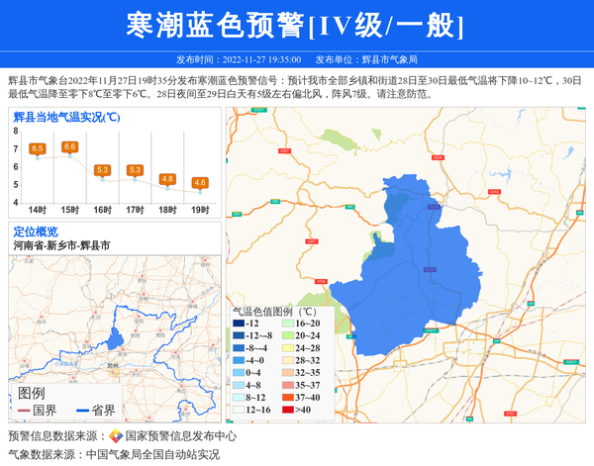Select the 16~20 light green legend swatch

click(286, 325)
